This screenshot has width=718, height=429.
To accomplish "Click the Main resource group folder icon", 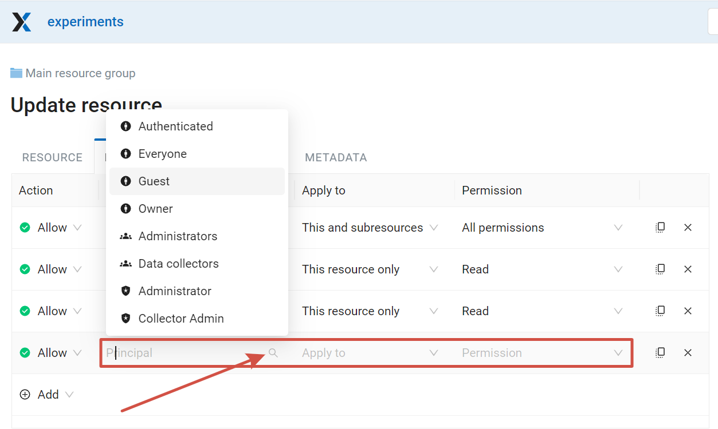I will [17, 73].
